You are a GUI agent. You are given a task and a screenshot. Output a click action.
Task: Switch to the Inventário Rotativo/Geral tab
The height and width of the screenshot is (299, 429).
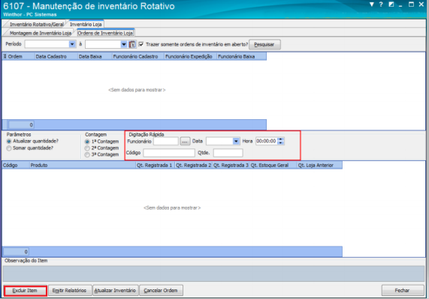pyautogui.click(x=36, y=24)
